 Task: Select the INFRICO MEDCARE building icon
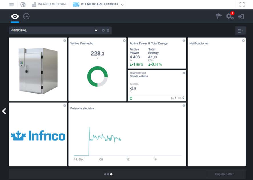tap(34, 5)
